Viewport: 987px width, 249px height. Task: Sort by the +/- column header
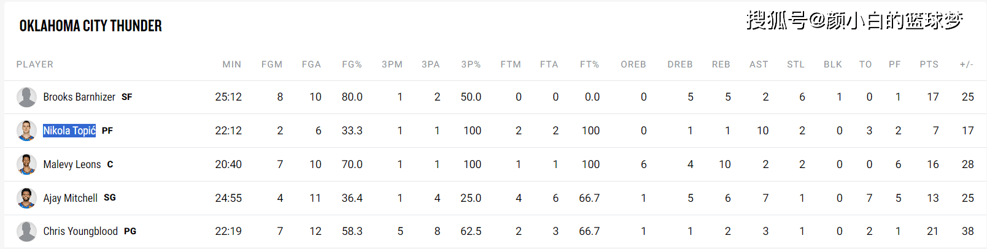[966, 64]
